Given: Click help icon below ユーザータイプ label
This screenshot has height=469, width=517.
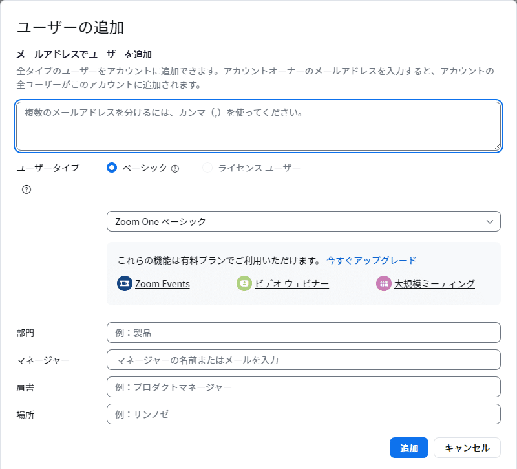Looking at the screenshot, I should (26, 190).
